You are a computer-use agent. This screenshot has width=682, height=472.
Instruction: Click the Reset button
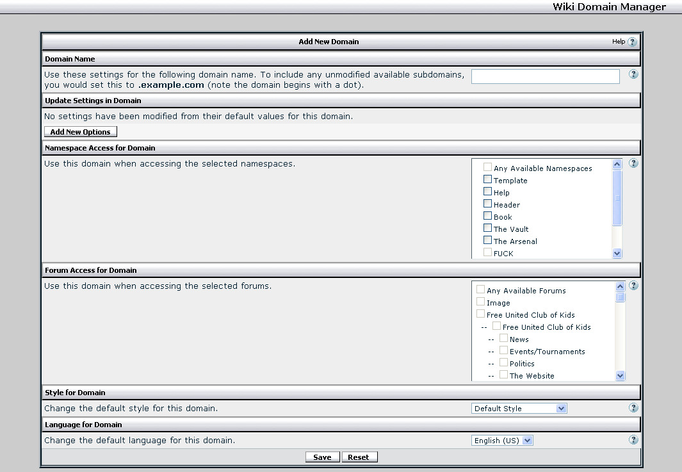tap(359, 457)
